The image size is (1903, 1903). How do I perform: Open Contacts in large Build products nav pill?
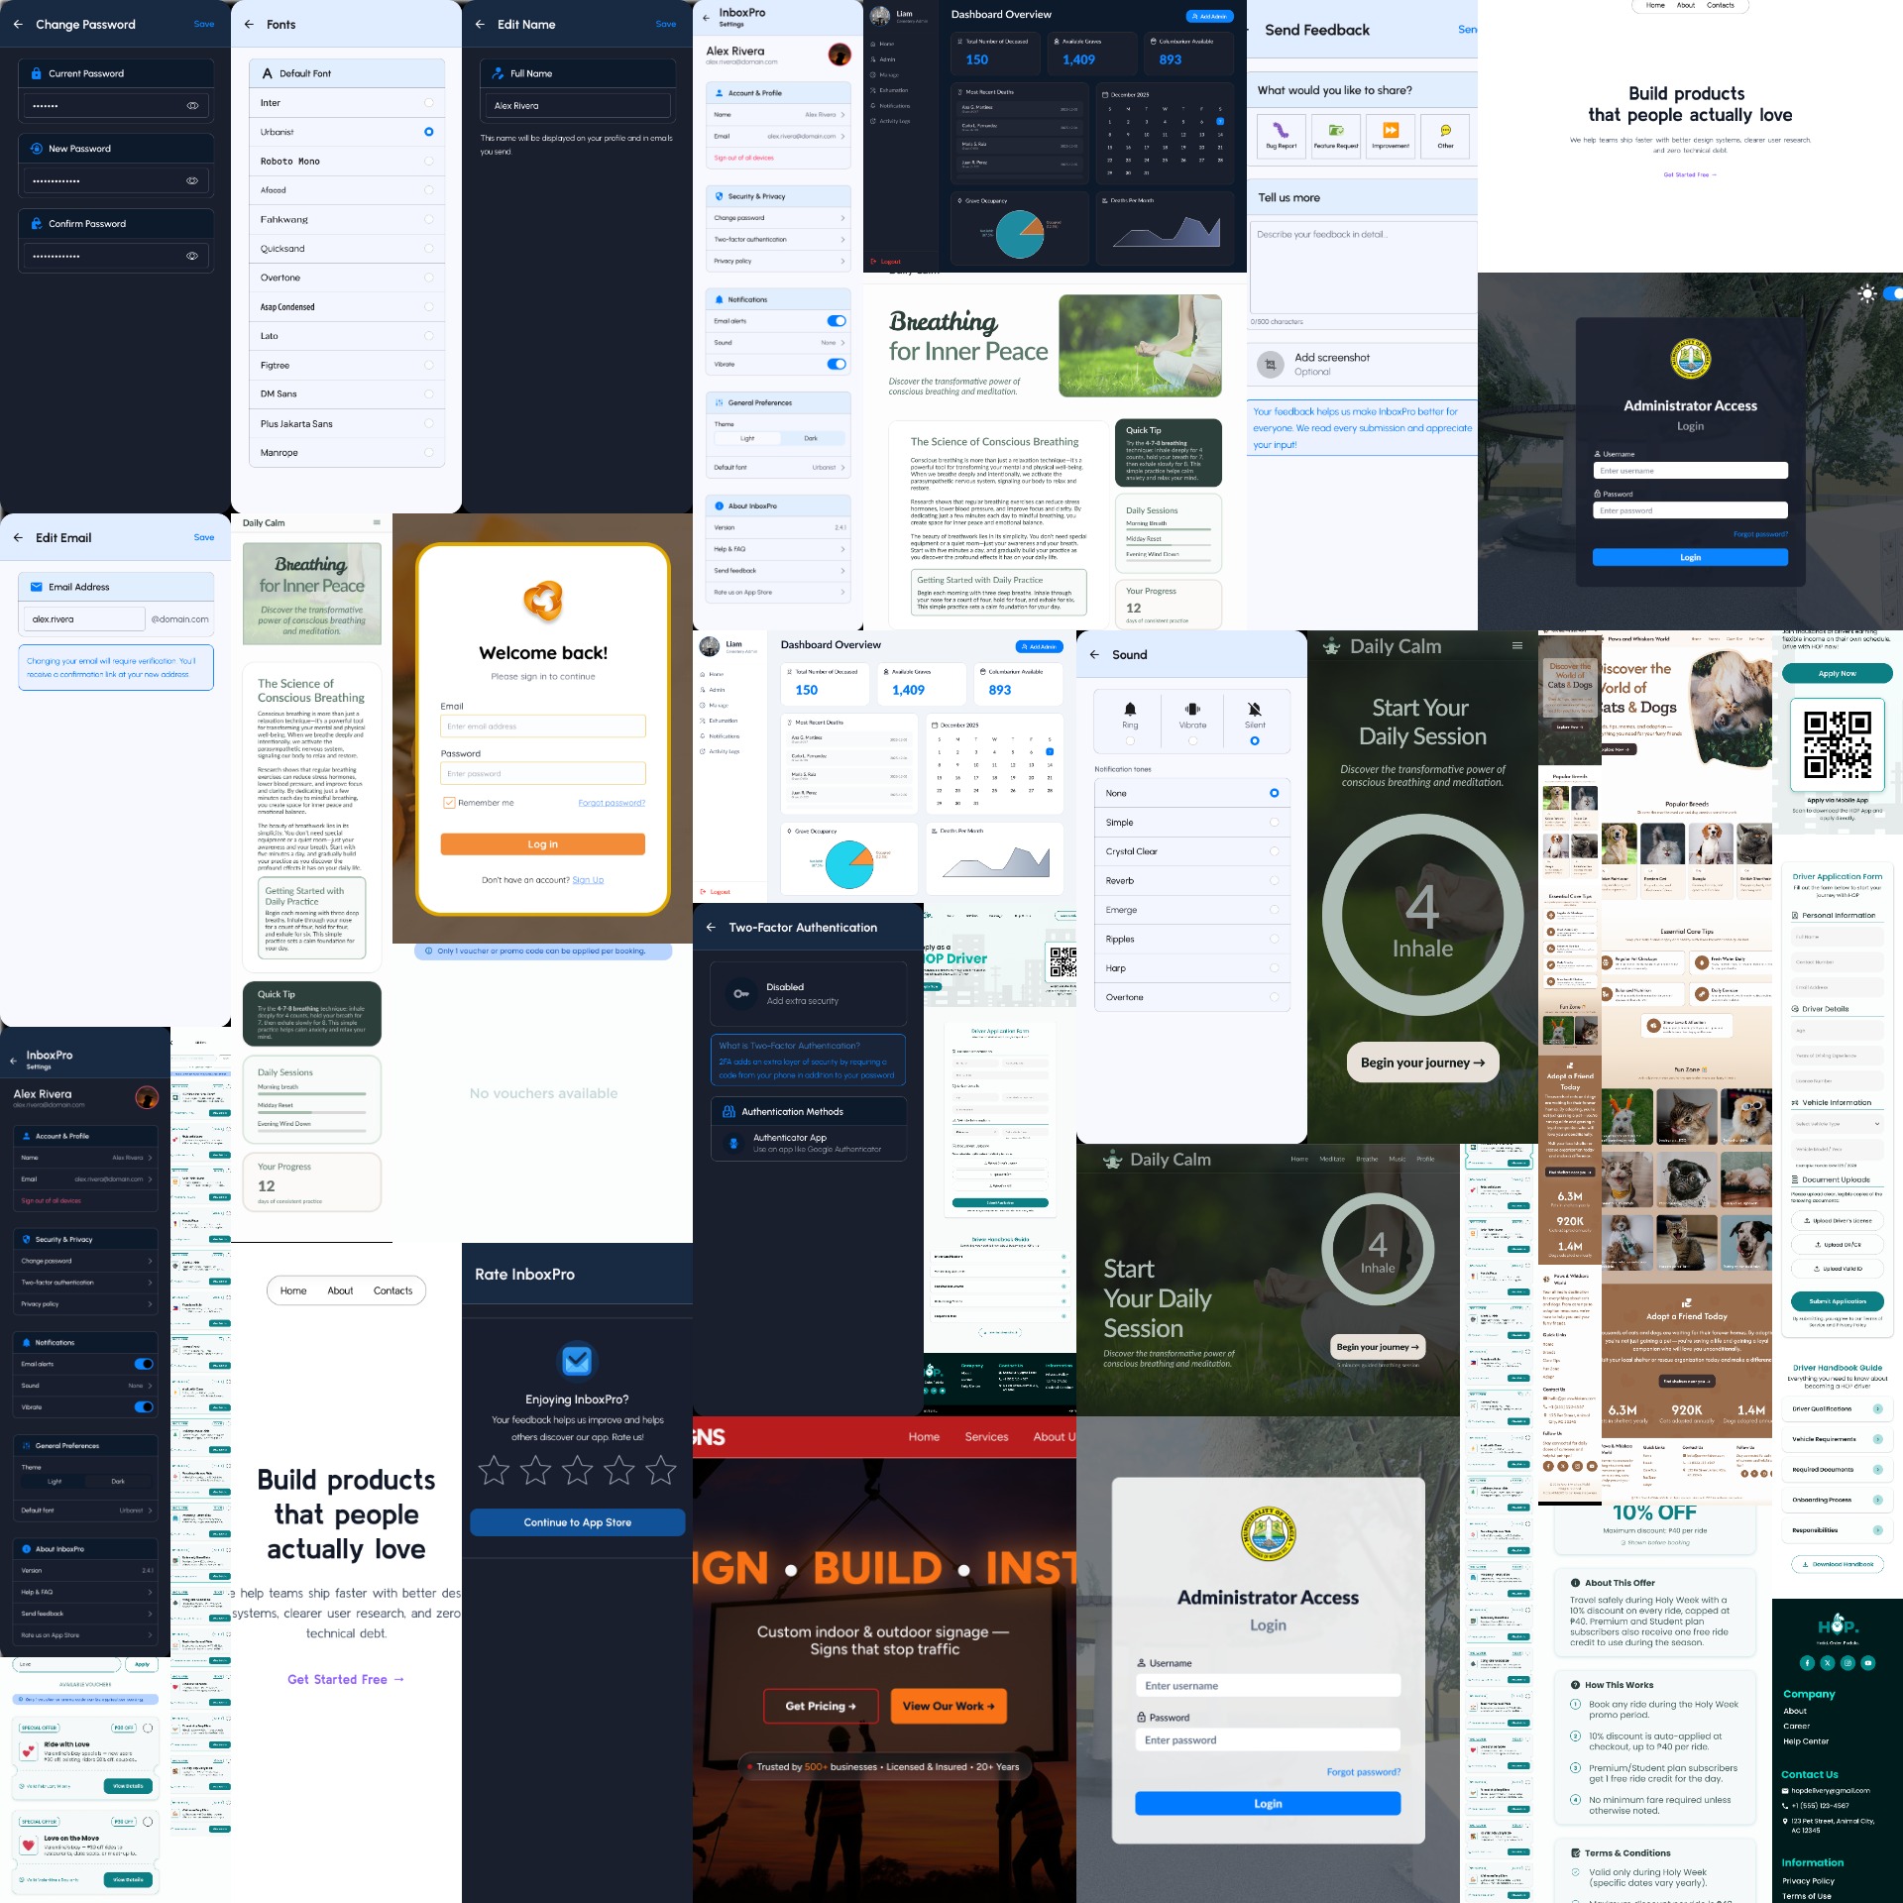coord(392,1290)
